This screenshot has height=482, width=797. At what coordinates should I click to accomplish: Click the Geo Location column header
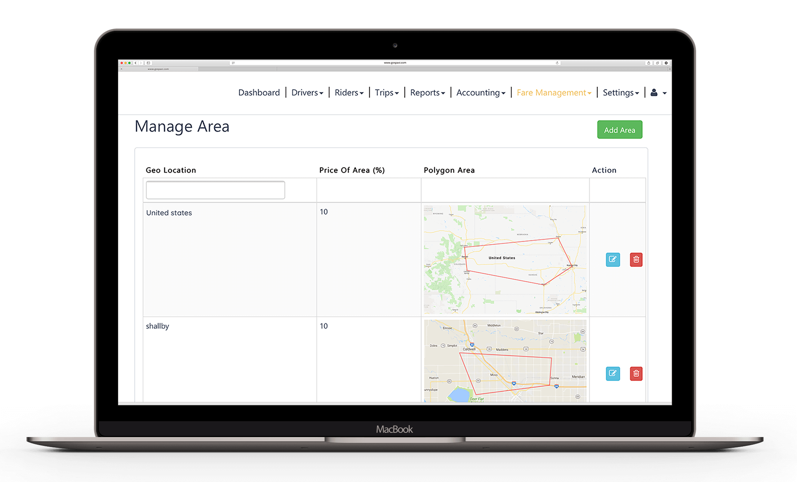coord(171,170)
